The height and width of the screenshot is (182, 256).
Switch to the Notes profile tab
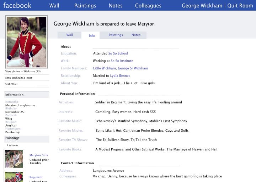[136, 35]
